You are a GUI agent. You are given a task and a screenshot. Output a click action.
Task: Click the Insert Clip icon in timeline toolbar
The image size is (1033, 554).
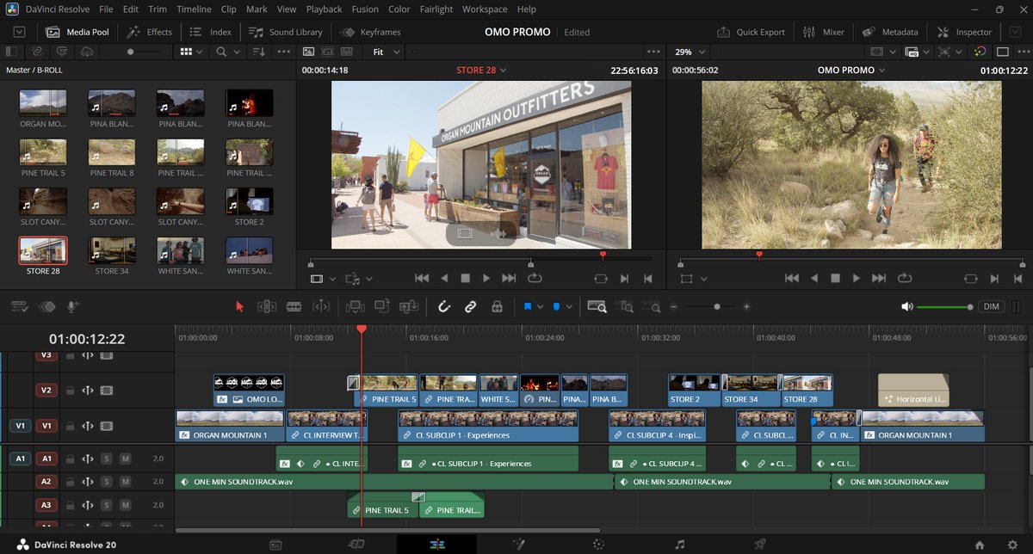354,306
